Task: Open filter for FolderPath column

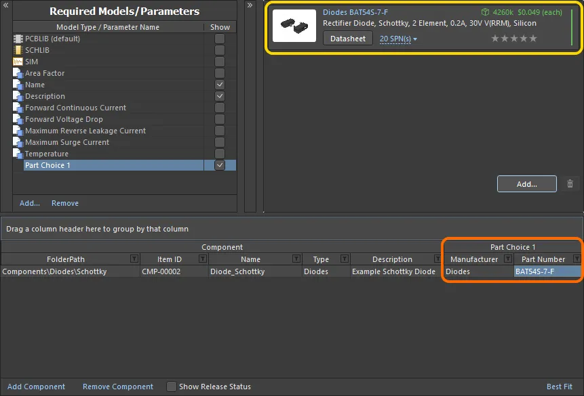Action: (134, 259)
